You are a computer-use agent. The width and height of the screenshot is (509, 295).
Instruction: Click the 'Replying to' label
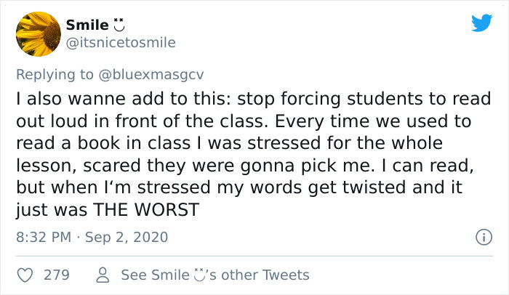click(x=55, y=75)
